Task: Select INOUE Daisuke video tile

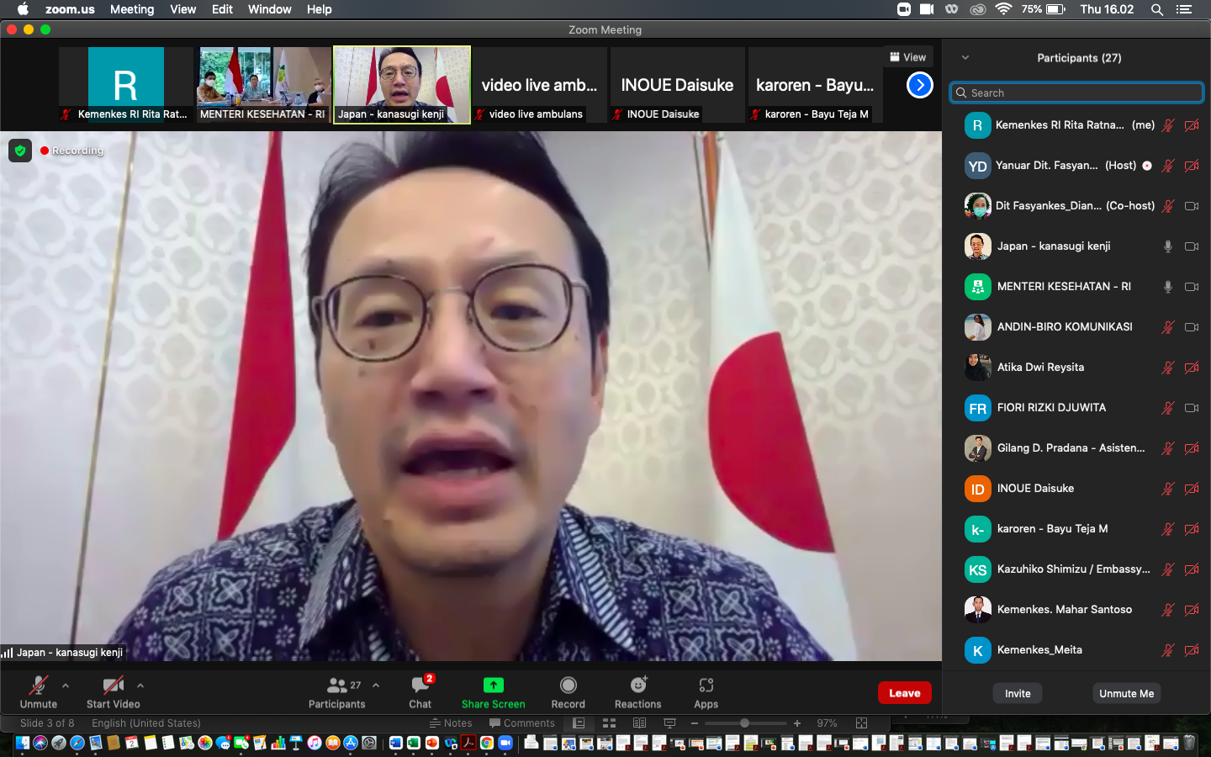Action: [678, 85]
